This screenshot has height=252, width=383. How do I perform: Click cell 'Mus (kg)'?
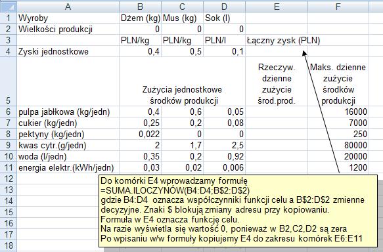click(182, 18)
